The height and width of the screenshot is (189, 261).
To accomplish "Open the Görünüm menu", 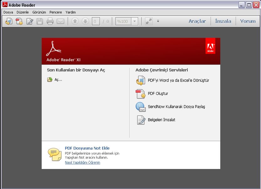I will point(39,12).
